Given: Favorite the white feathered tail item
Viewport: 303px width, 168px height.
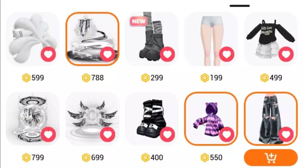Looking at the screenshot, I should [x=48, y=54].
